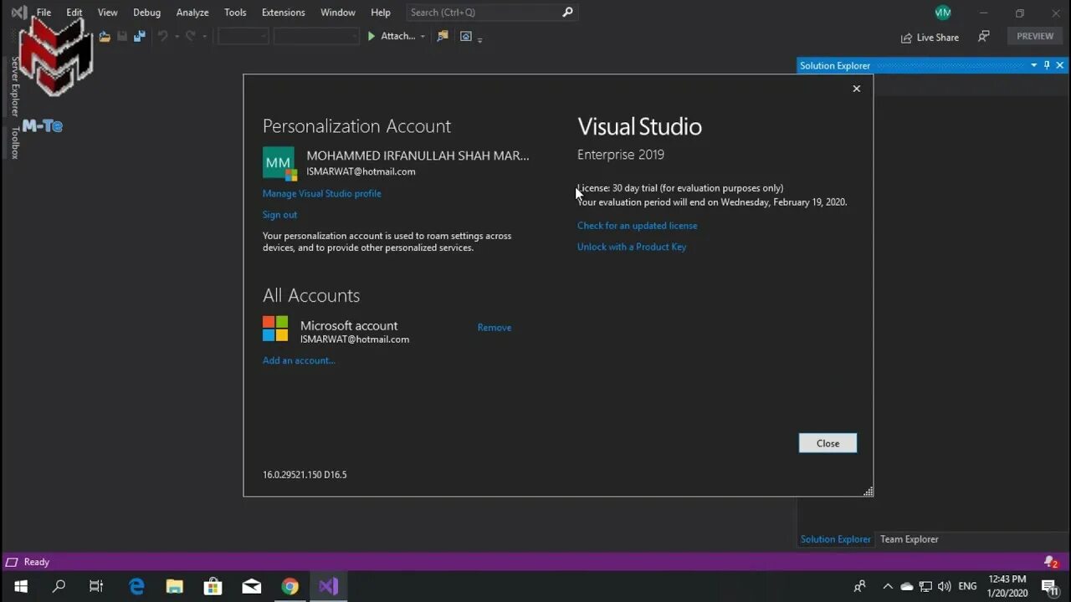The height and width of the screenshot is (602, 1071).
Task: Click the MM account avatar in title bar
Action: coord(943,13)
